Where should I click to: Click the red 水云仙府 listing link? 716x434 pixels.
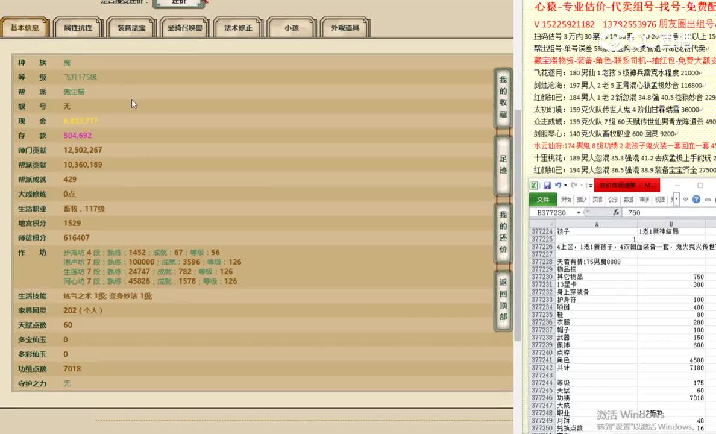pyautogui.click(x=603, y=145)
